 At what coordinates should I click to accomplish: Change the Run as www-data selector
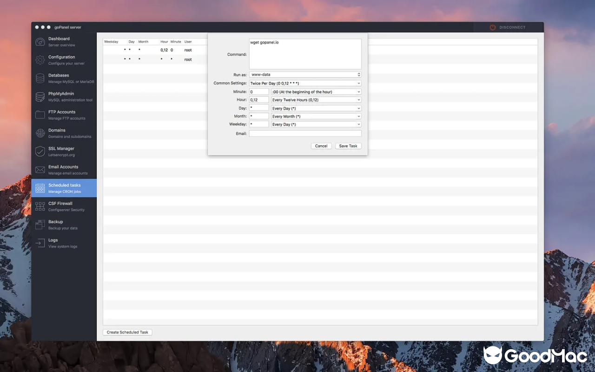click(x=305, y=74)
